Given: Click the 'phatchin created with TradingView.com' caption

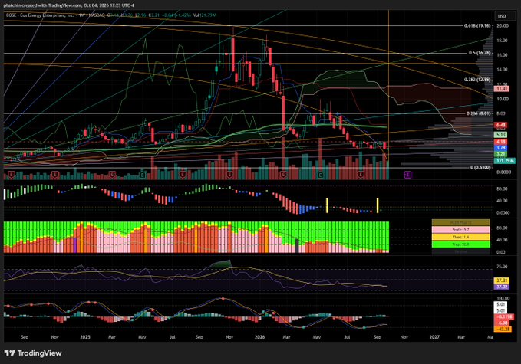Looking at the screenshot, I should coord(42,5).
